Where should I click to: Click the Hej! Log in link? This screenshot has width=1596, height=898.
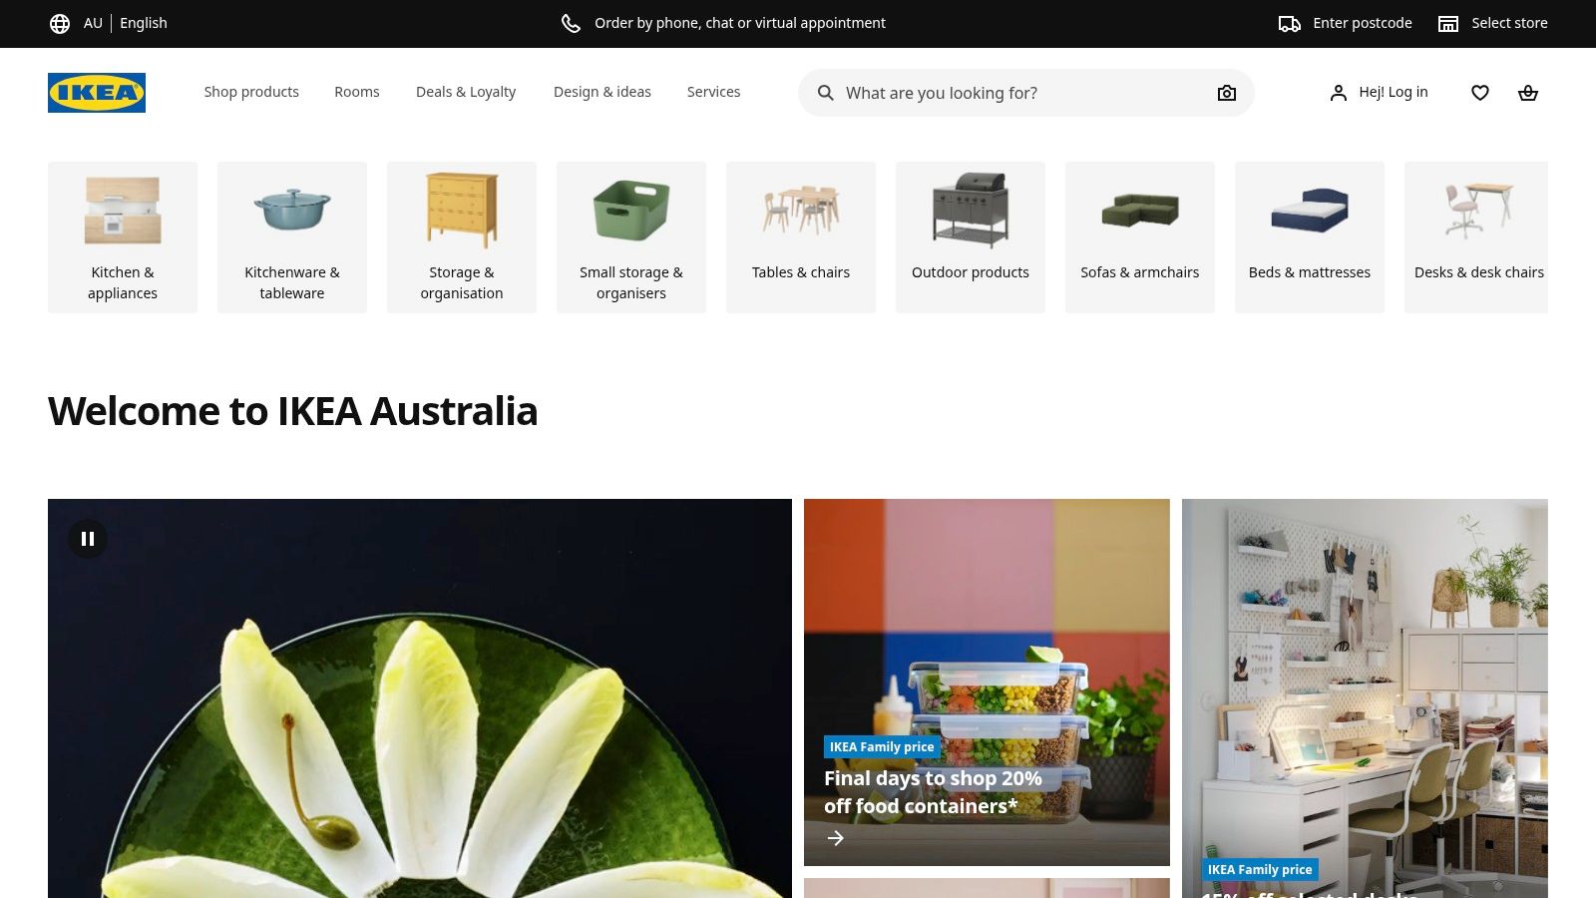point(1393,92)
